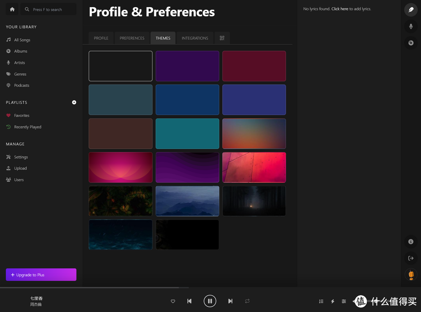Go to the Home screen icon
421x312 pixels.
[12, 9]
